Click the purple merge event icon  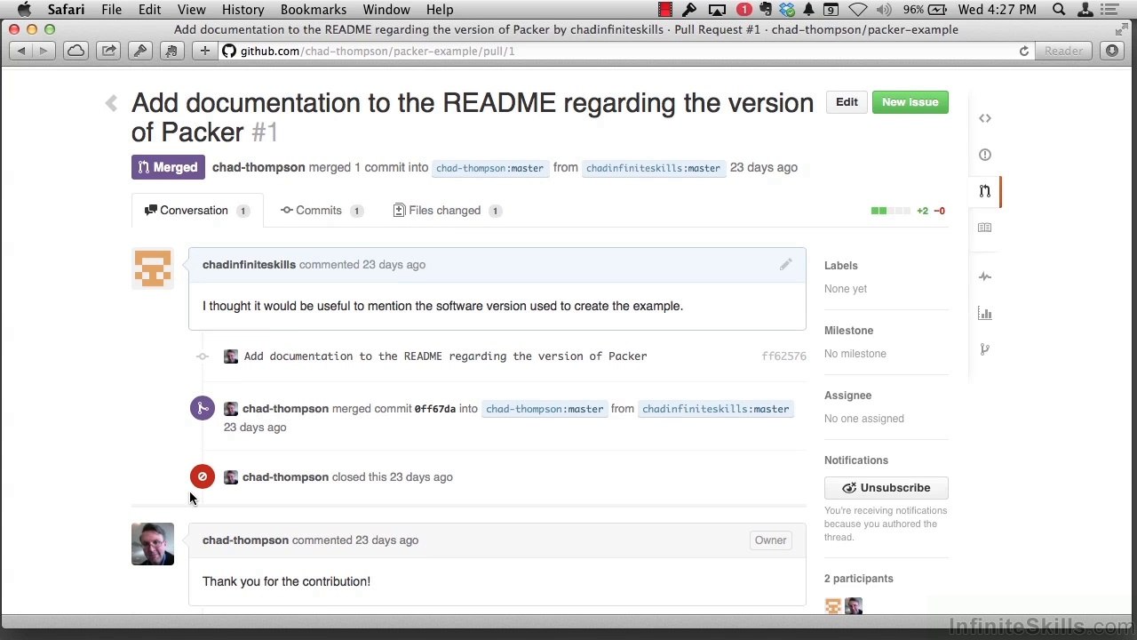point(203,408)
